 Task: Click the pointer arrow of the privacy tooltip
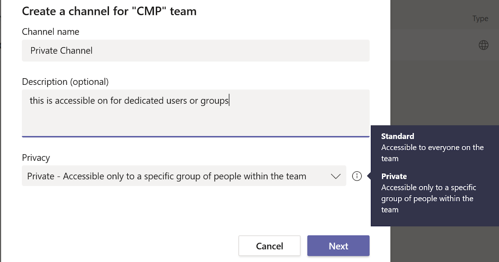tap(369, 176)
